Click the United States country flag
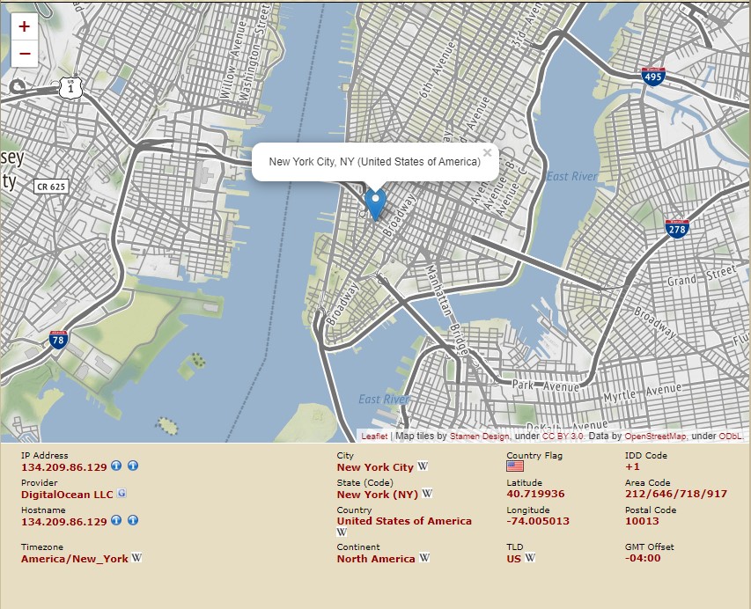Viewport: 751px width, 609px height. [515, 466]
